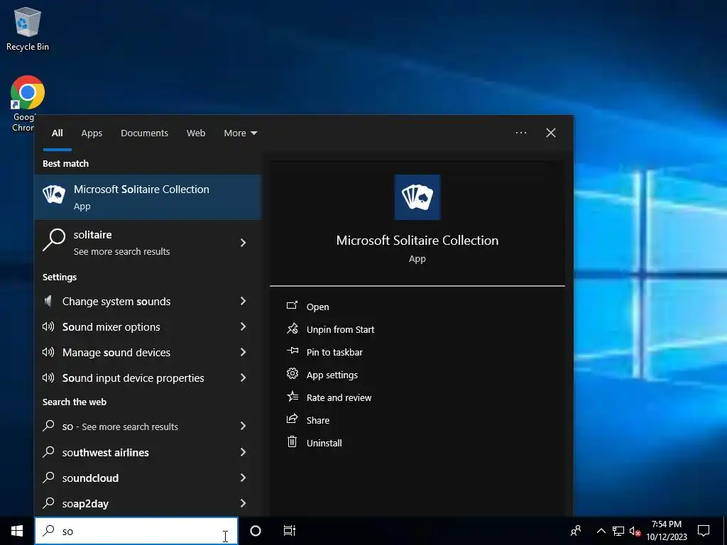Open the More dropdown filter
This screenshot has height=545, width=727.
coord(240,133)
